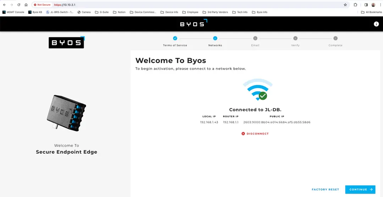Open the Chrome profile avatar
383x197 pixels.
click(x=373, y=5)
